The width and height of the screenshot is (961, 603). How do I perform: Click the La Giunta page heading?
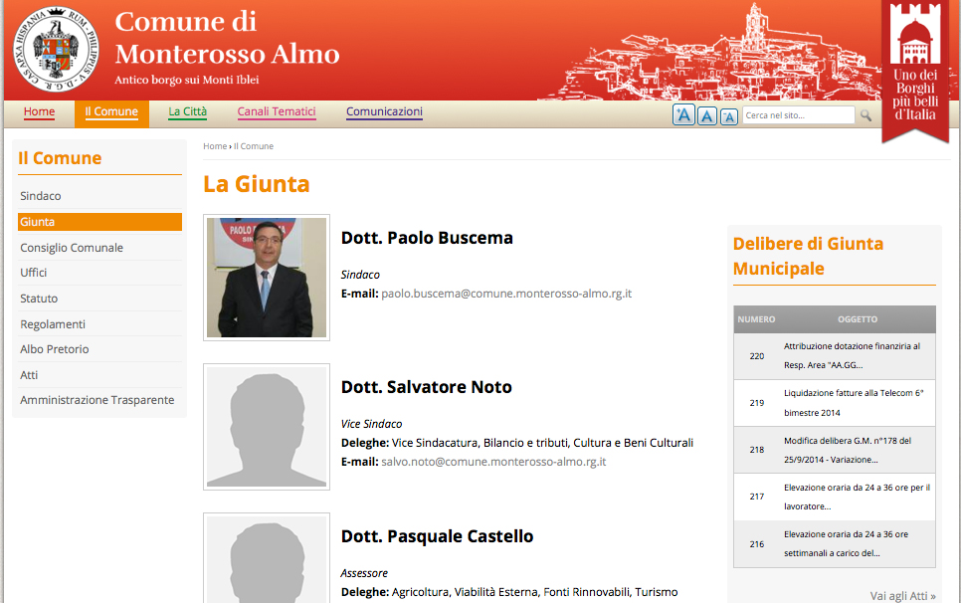257,184
